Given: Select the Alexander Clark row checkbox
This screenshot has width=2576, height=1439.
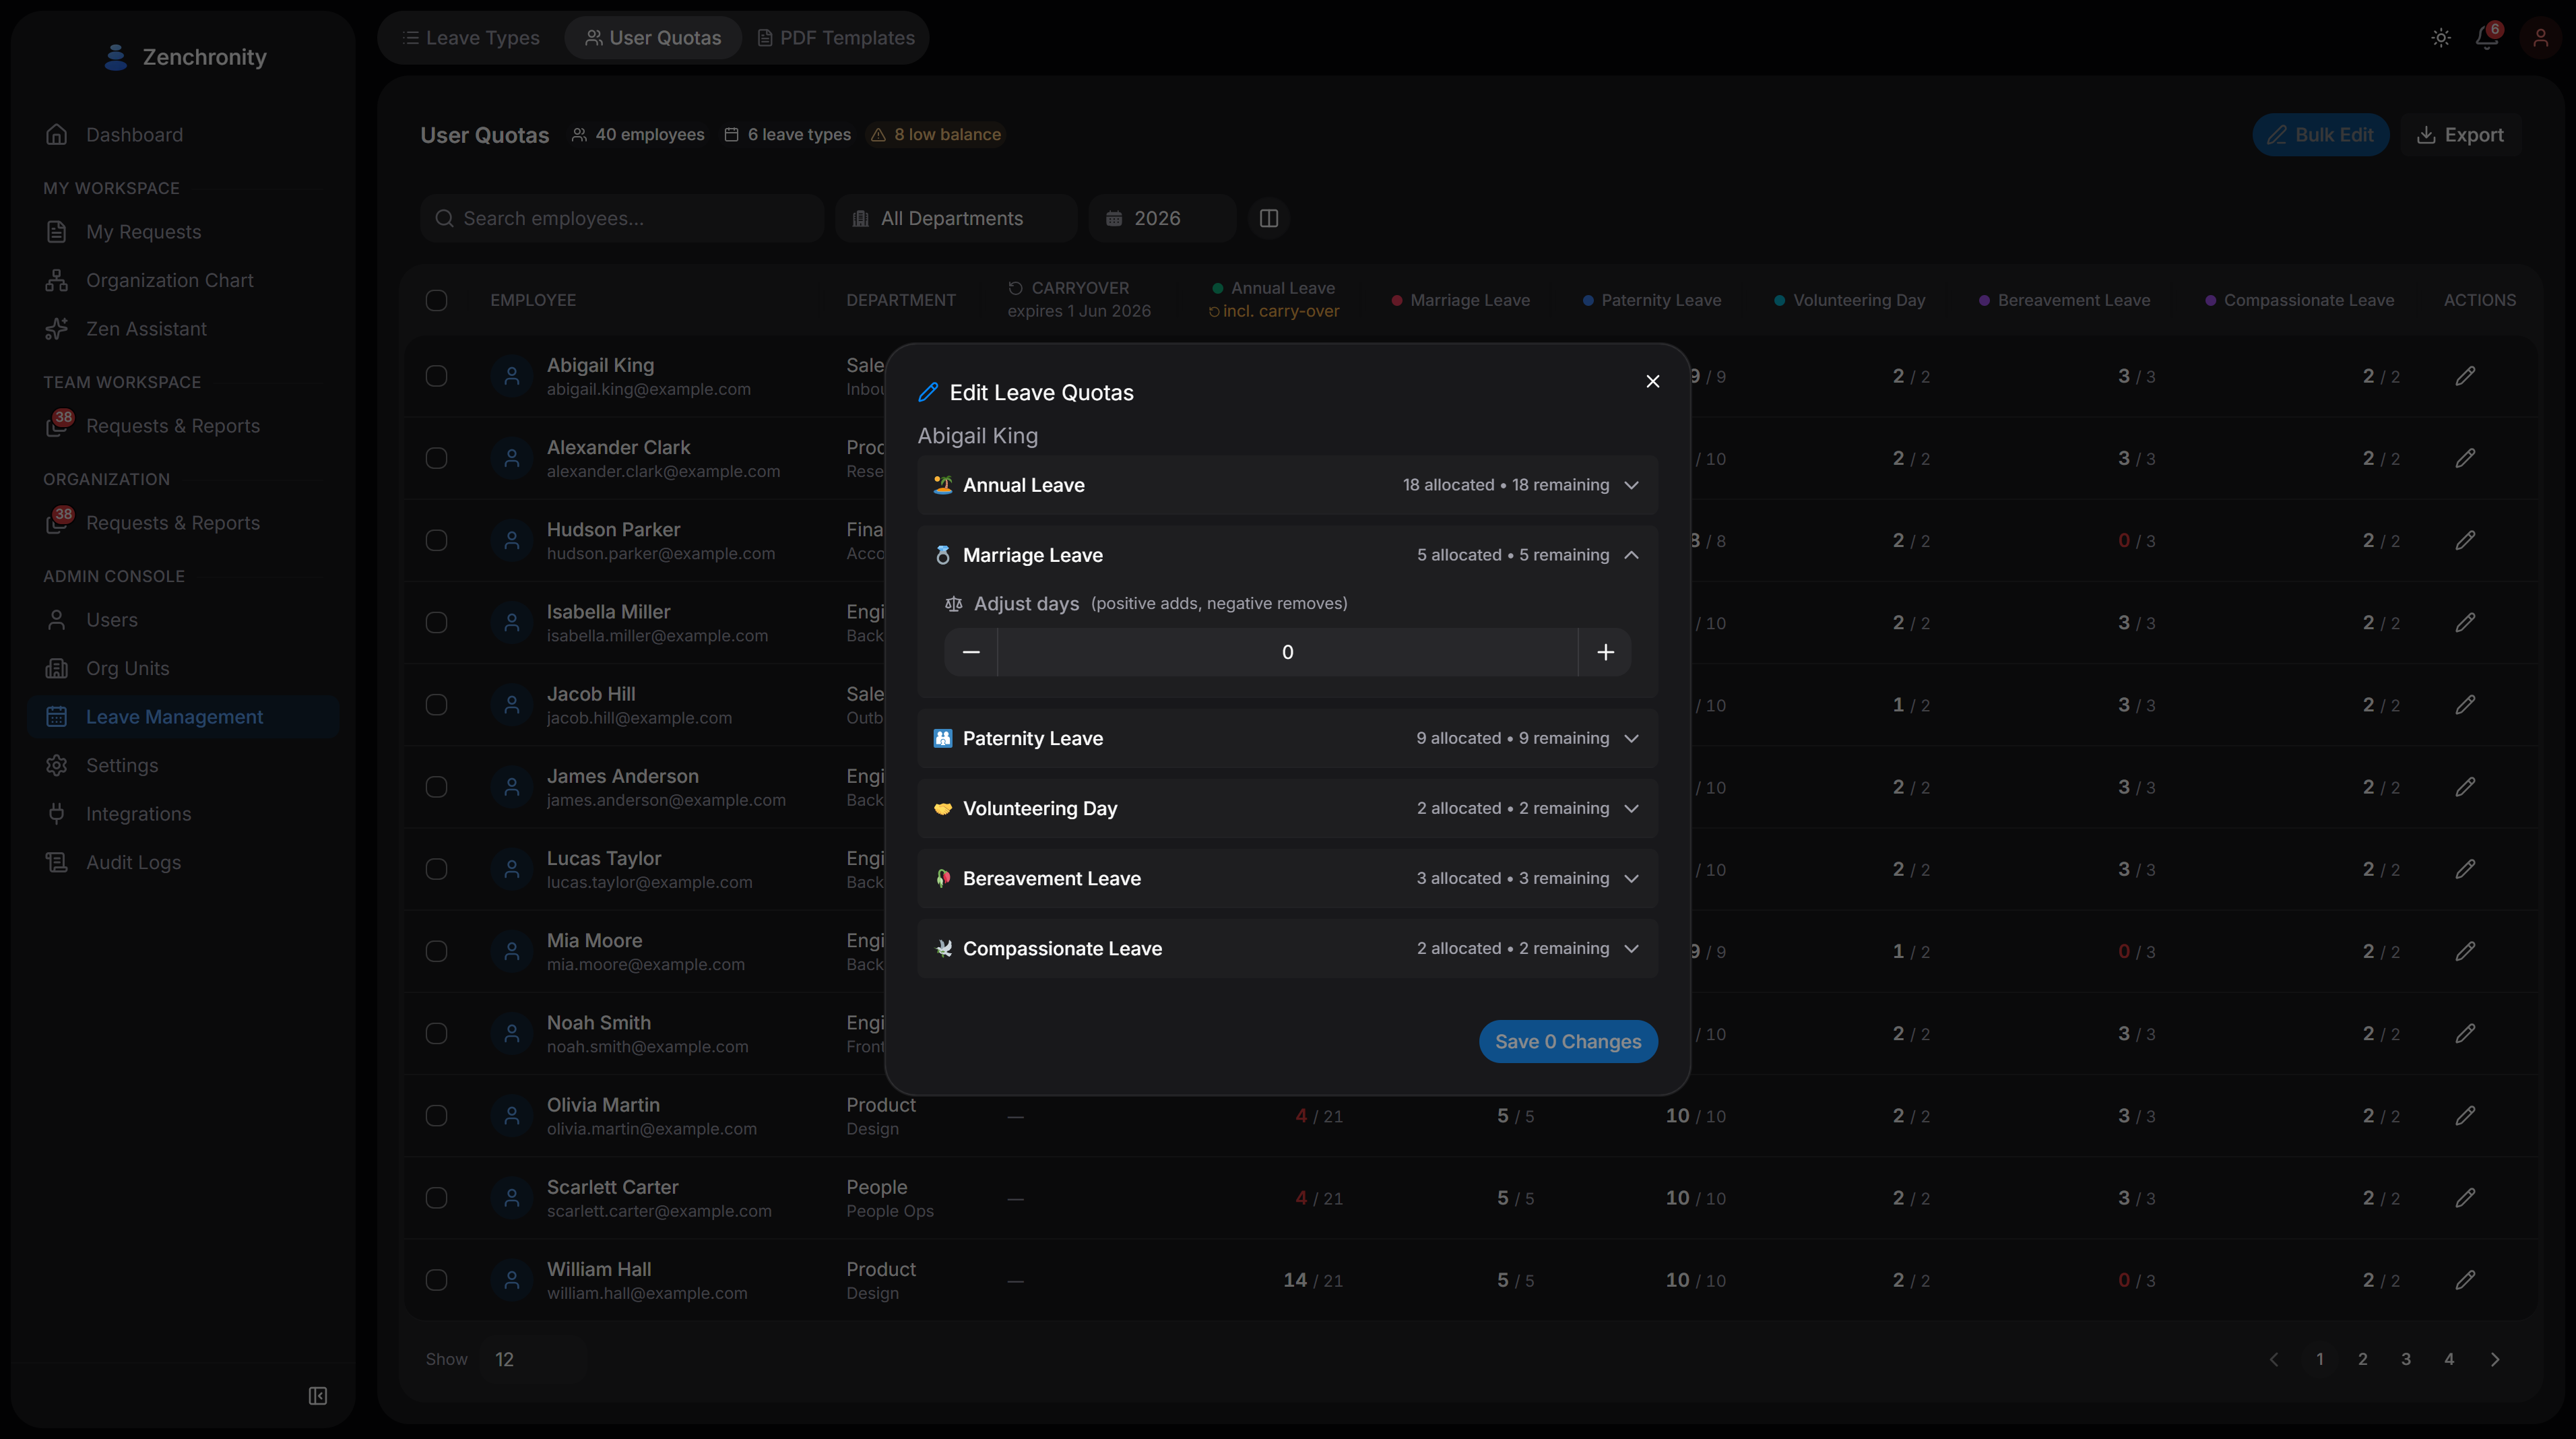Looking at the screenshot, I should [x=436, y=458].
